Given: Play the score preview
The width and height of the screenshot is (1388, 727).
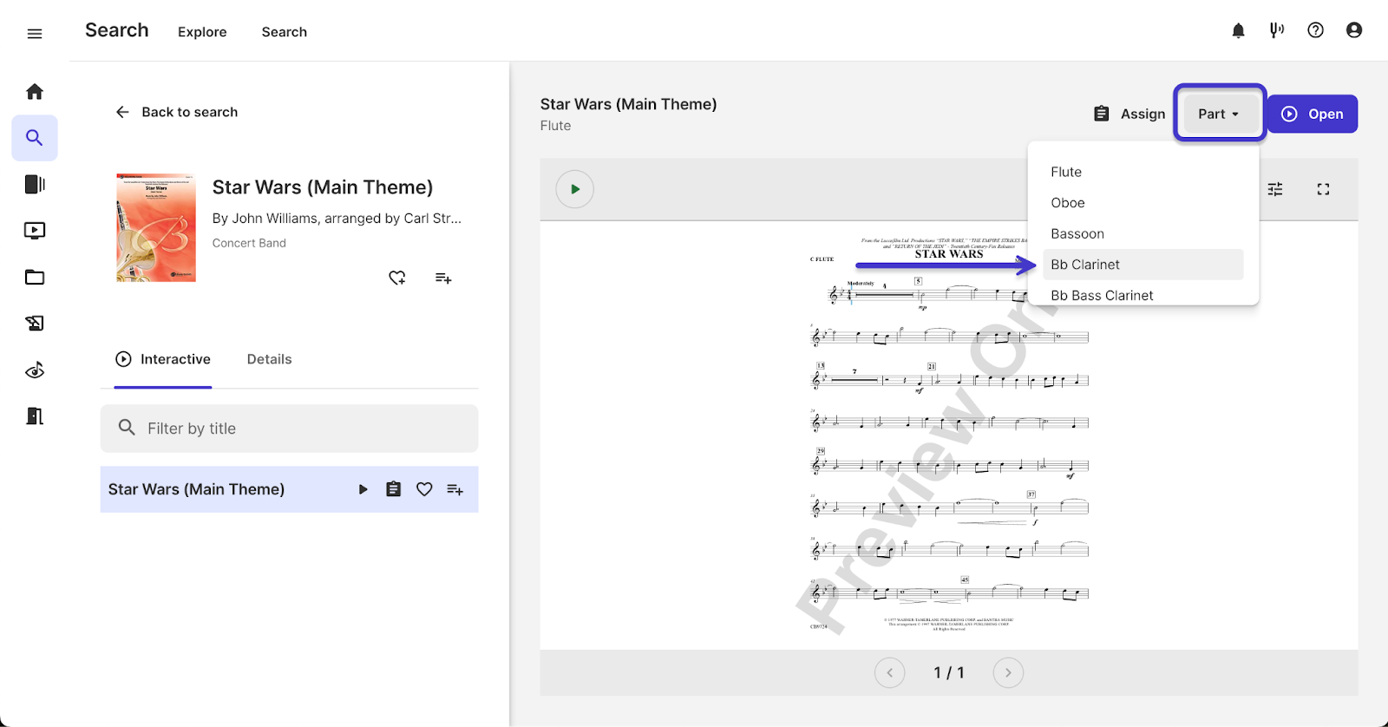Looking at the screenshot, I should [x=575, y=189].
